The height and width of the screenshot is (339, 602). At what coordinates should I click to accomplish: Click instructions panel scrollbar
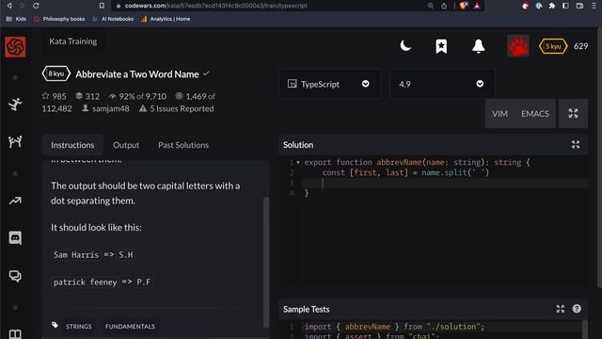(266, 262)
